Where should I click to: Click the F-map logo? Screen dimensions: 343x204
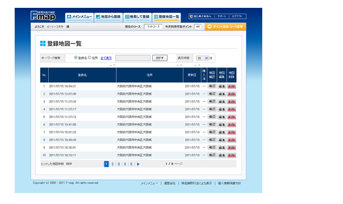tap(43, 16)
